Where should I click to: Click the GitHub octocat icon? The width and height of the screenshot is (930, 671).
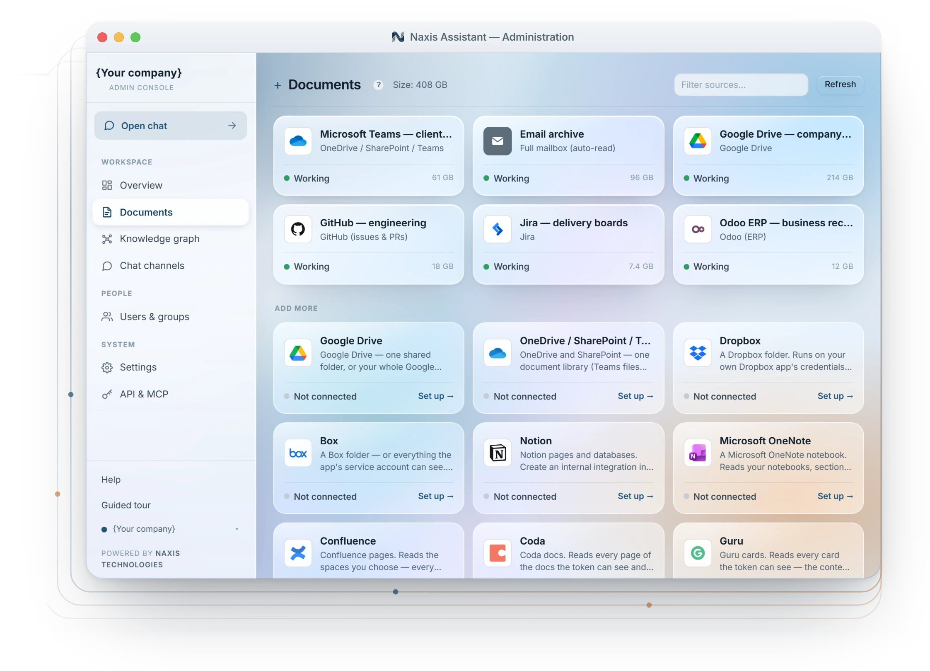297,229
